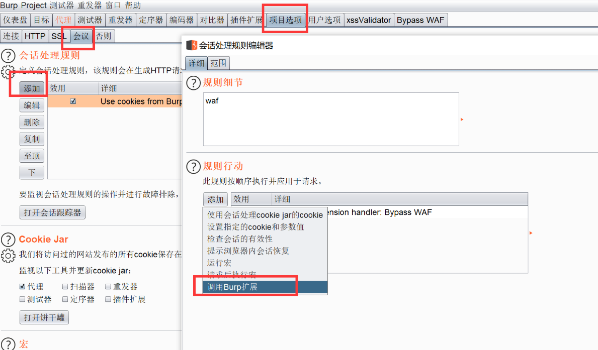Open the Bypass WAF tab
The image size is (598, 350).
pos(420,20)
